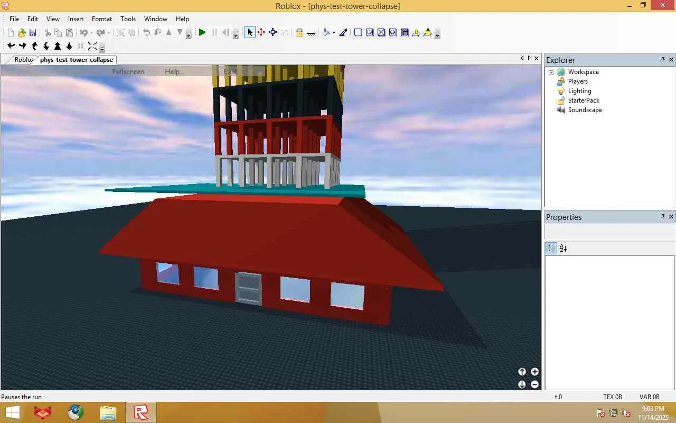Click the green Play run button
The image size is (676, 423).
[x=202, y=33]
